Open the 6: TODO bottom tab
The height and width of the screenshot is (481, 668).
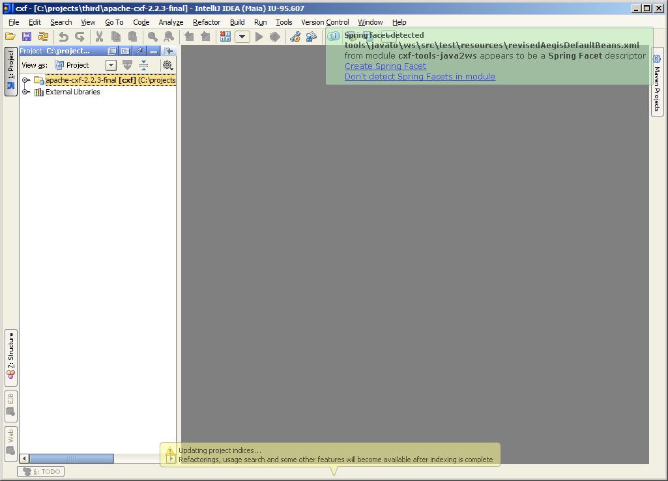click(41, 472)
